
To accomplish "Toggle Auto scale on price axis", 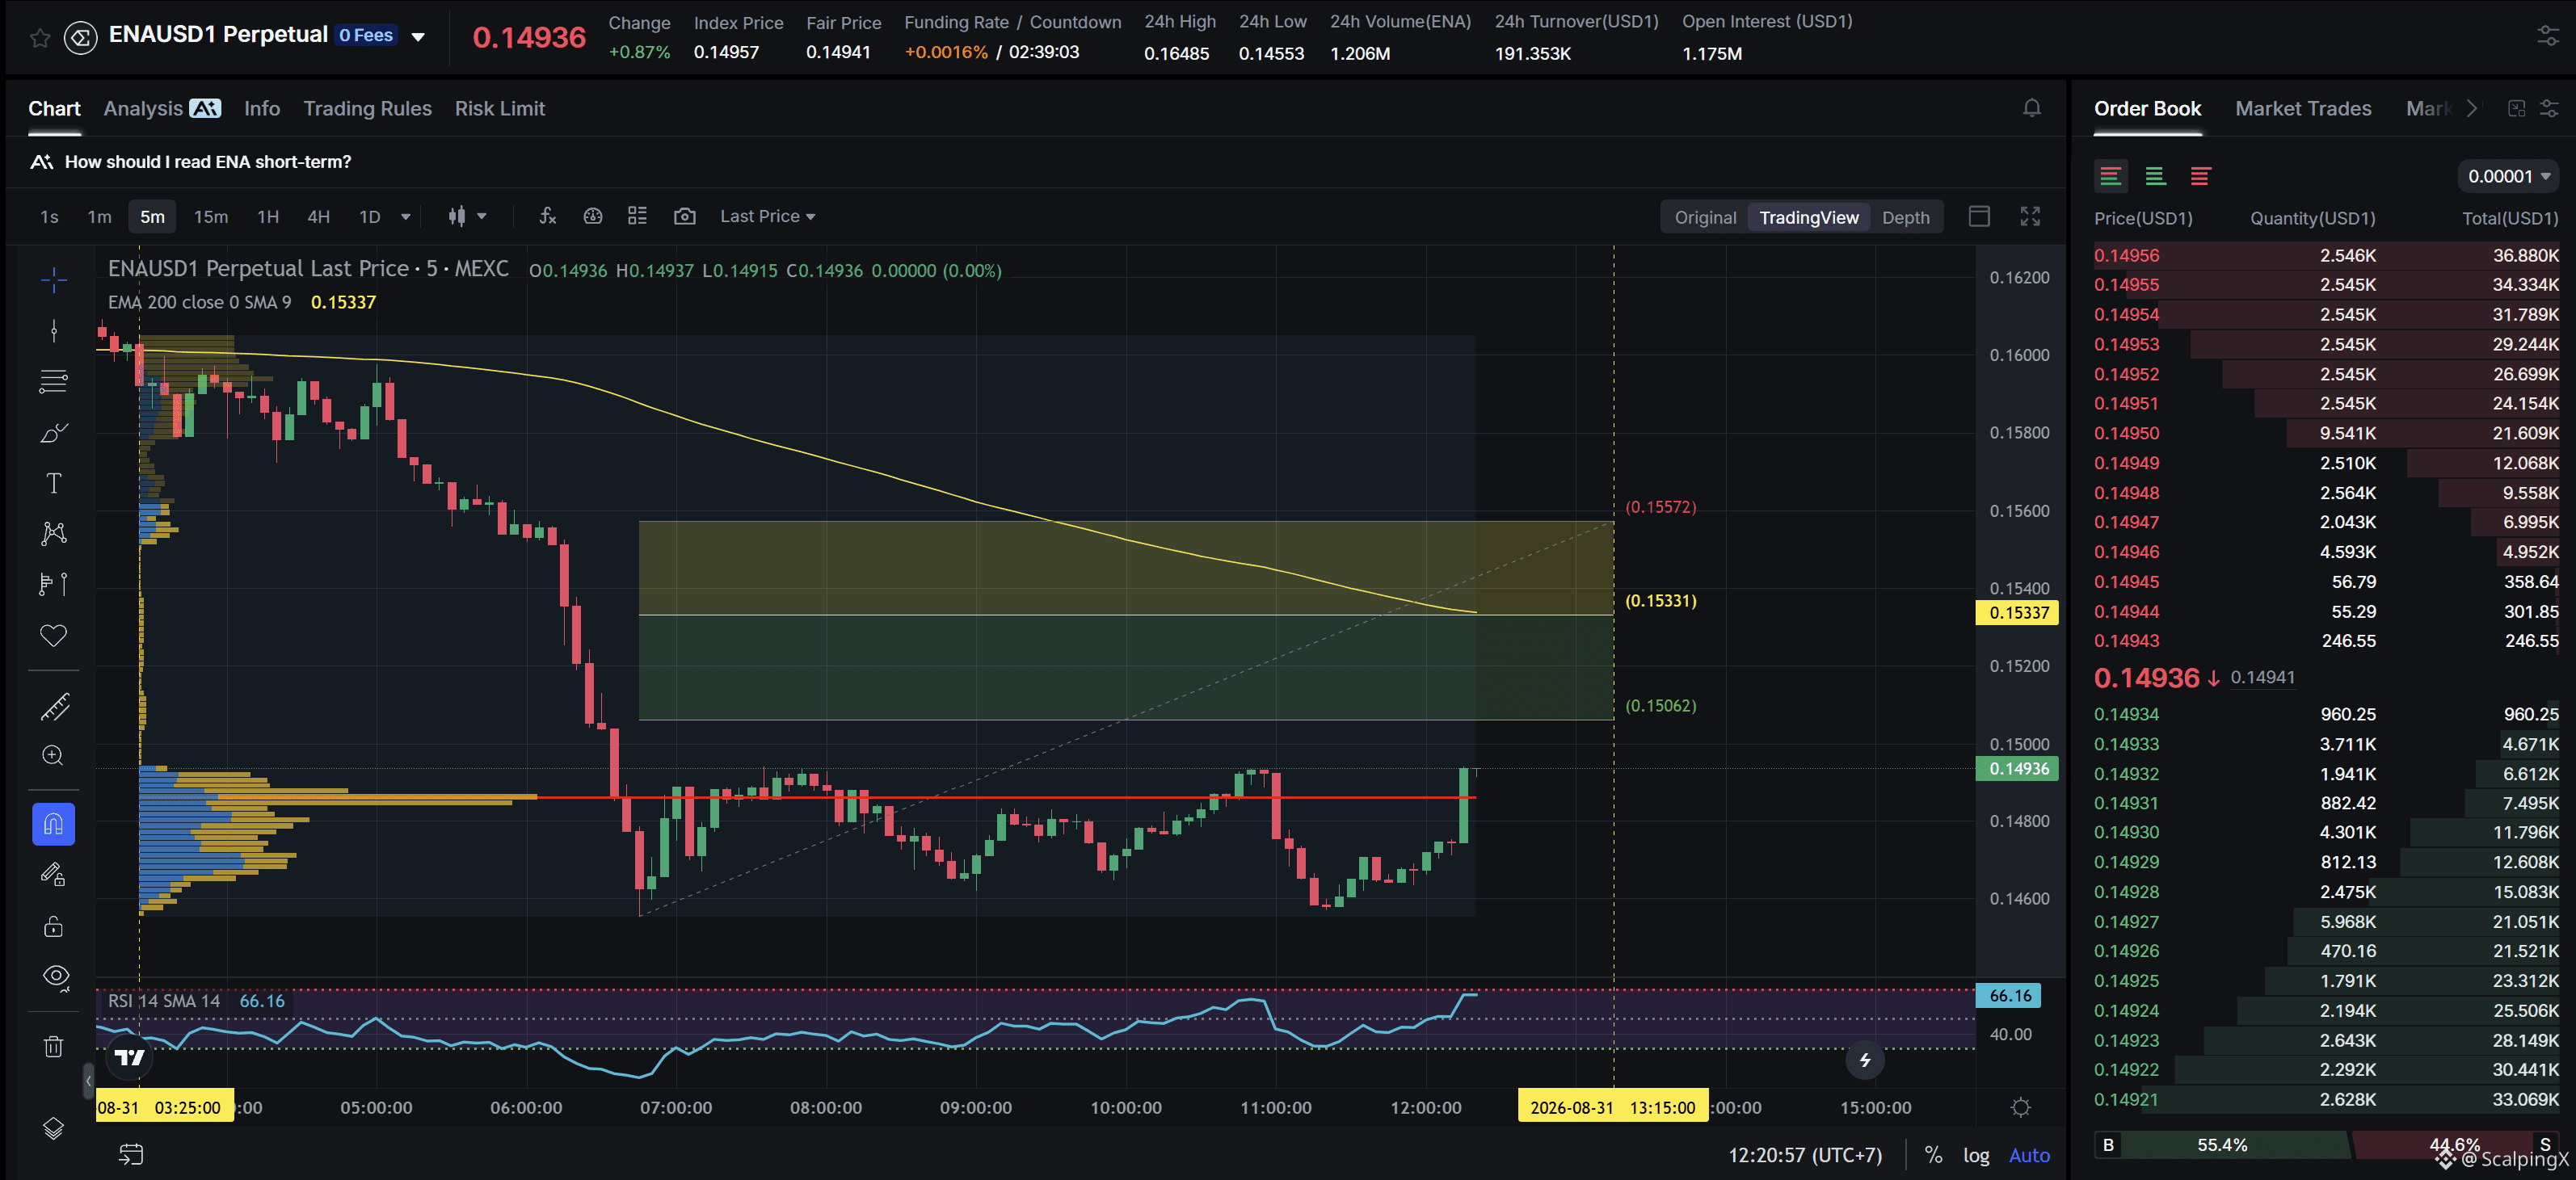I will 2029,1155.
